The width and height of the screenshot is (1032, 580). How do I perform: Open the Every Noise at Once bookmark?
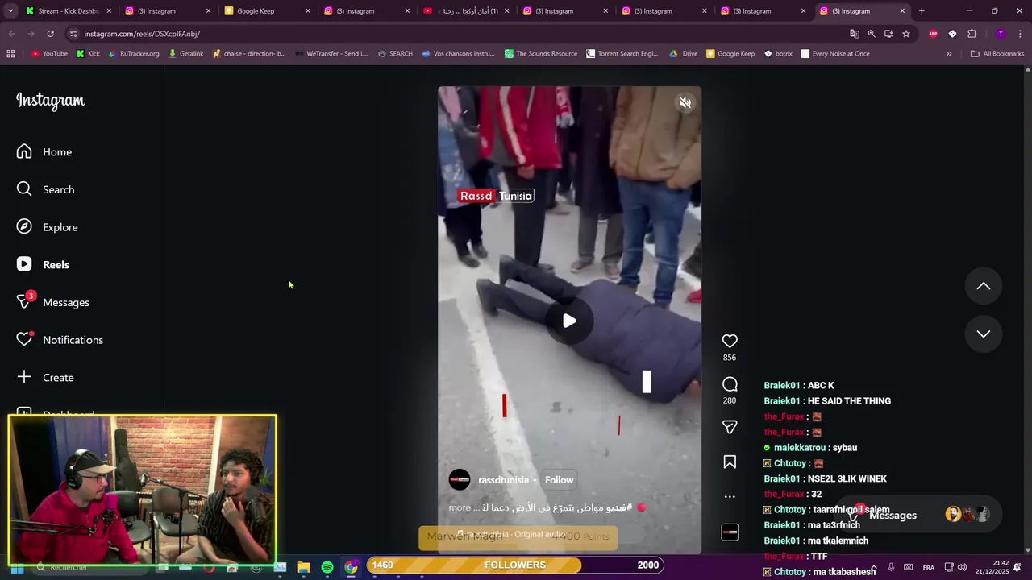[x=834, y=54]
